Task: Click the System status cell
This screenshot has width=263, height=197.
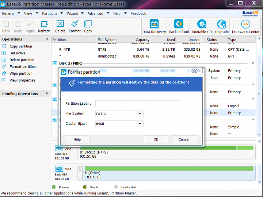Action: pos(214,71)
